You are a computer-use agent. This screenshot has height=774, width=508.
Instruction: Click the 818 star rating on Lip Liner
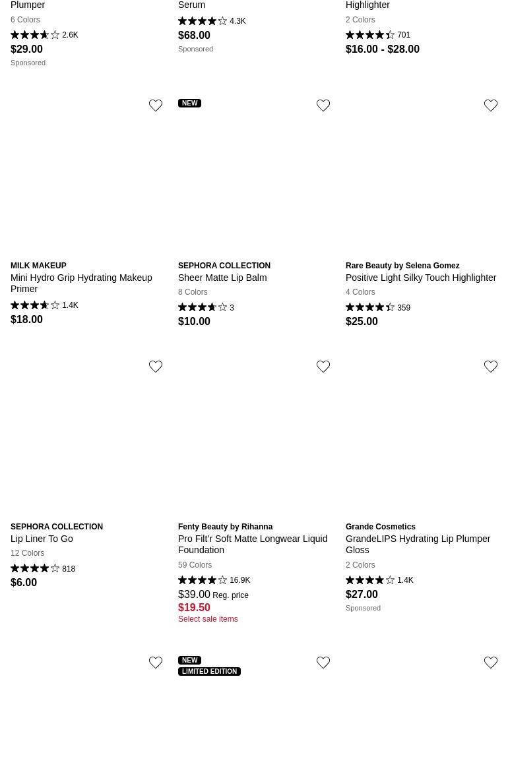[43, 568]
